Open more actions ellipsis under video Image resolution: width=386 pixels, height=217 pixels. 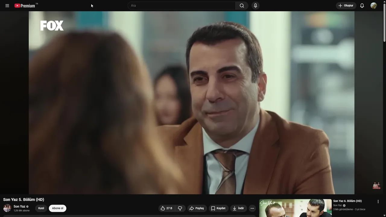pos(252,208)
